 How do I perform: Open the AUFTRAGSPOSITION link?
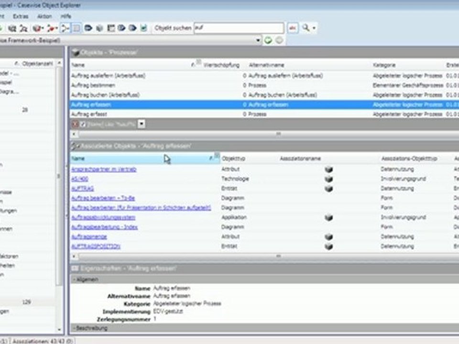pos(96,247)
